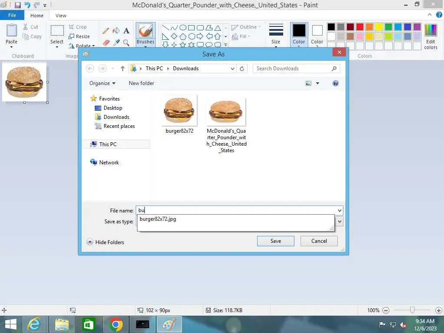The width and height of the screenshot is (444, 333).
Task: Click the Copy option in Clipboard group
Action: click(x=32, y=36)
